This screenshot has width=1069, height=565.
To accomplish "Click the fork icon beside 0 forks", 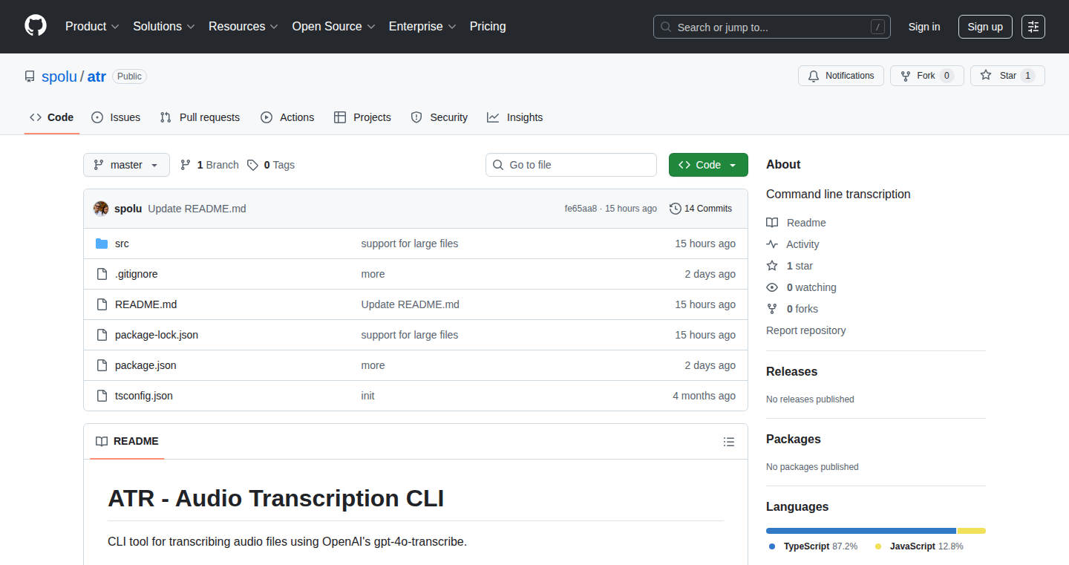I will pyautogui.click(x=772, y=309).
